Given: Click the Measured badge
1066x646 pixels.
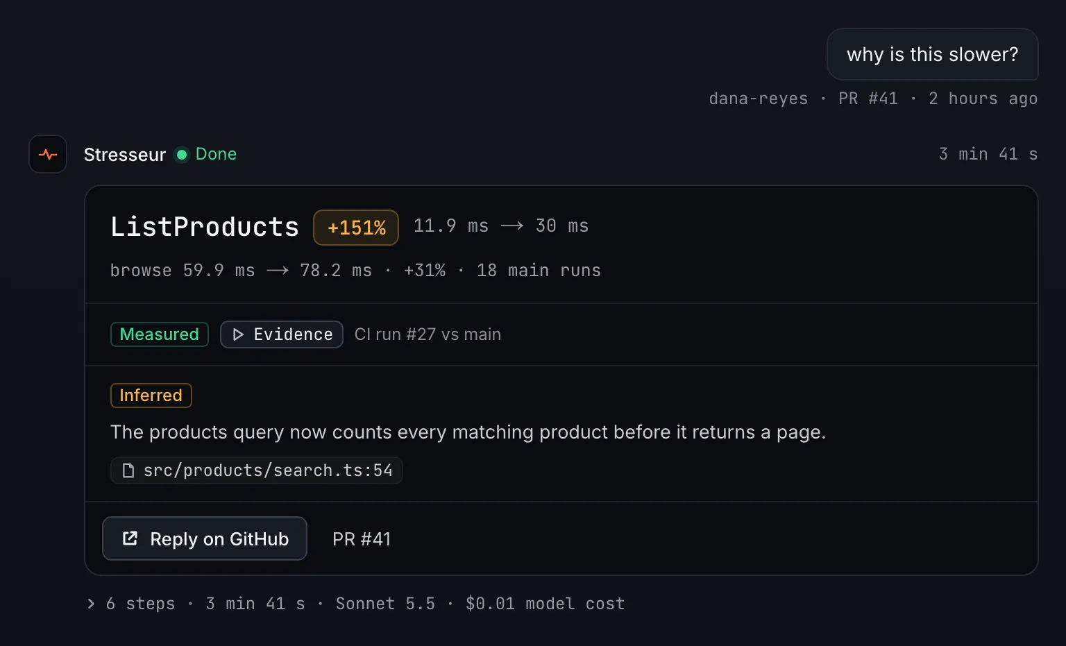Looking at the screenshot, I should click(x=160, y=334).
